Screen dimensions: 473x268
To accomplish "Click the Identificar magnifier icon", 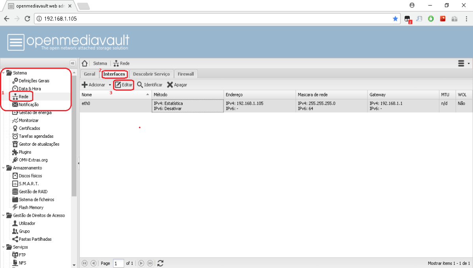I will coord(140,85).
